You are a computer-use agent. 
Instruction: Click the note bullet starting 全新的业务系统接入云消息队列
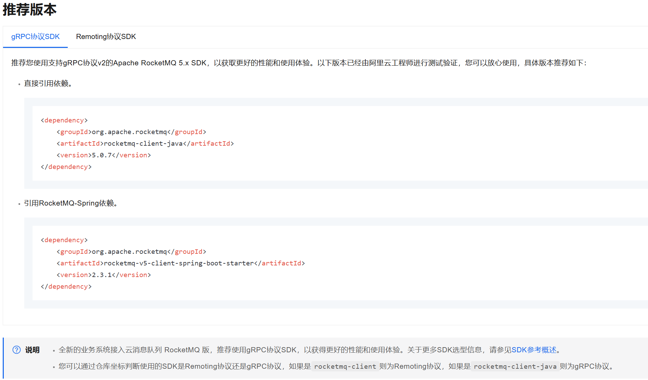pos(310,350)
